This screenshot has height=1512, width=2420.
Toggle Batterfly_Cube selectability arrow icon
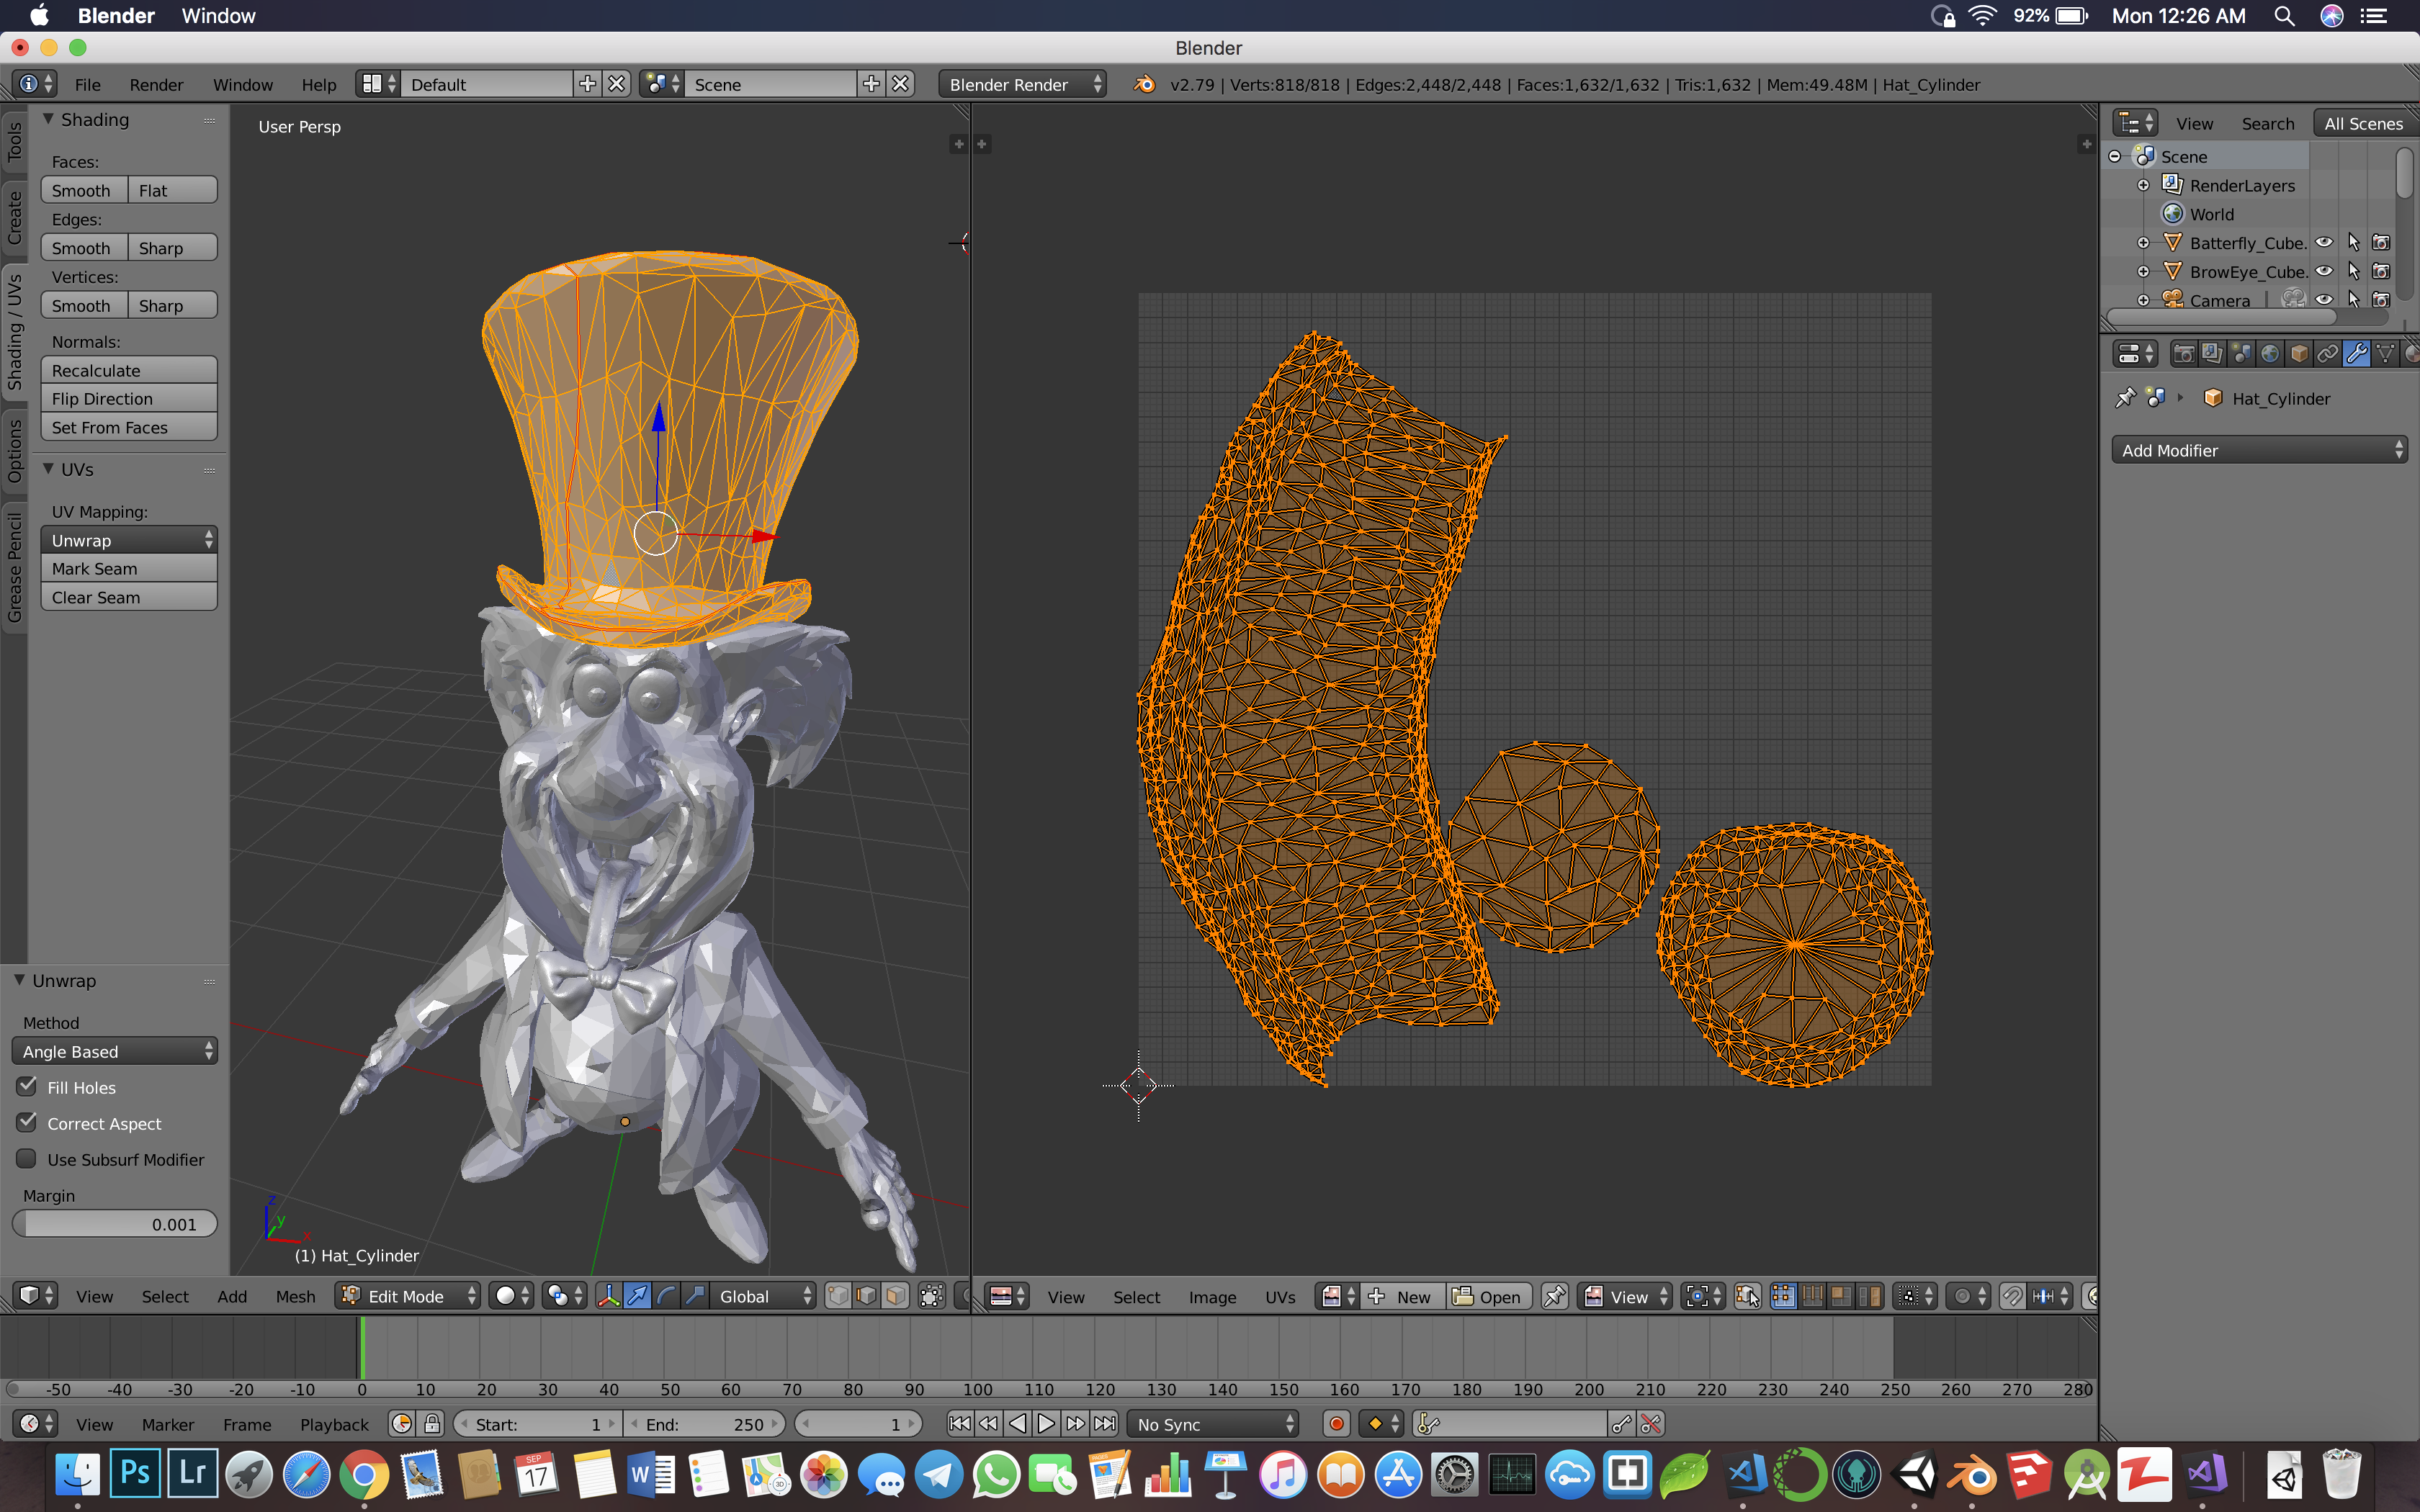click(x=2353, y=242)
